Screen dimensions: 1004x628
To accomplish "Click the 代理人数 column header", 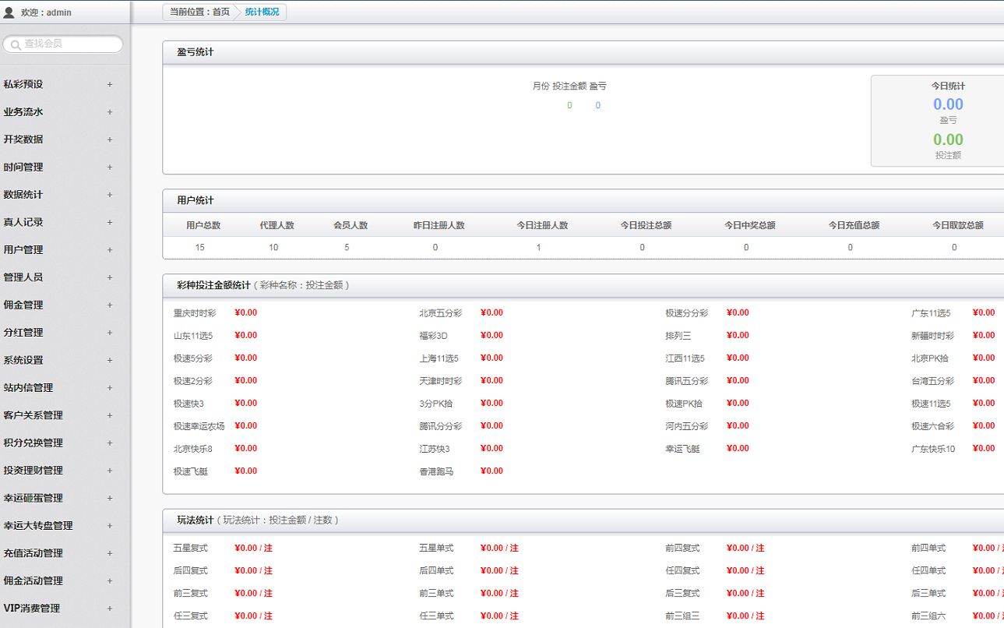I will (x=277, y=225).
